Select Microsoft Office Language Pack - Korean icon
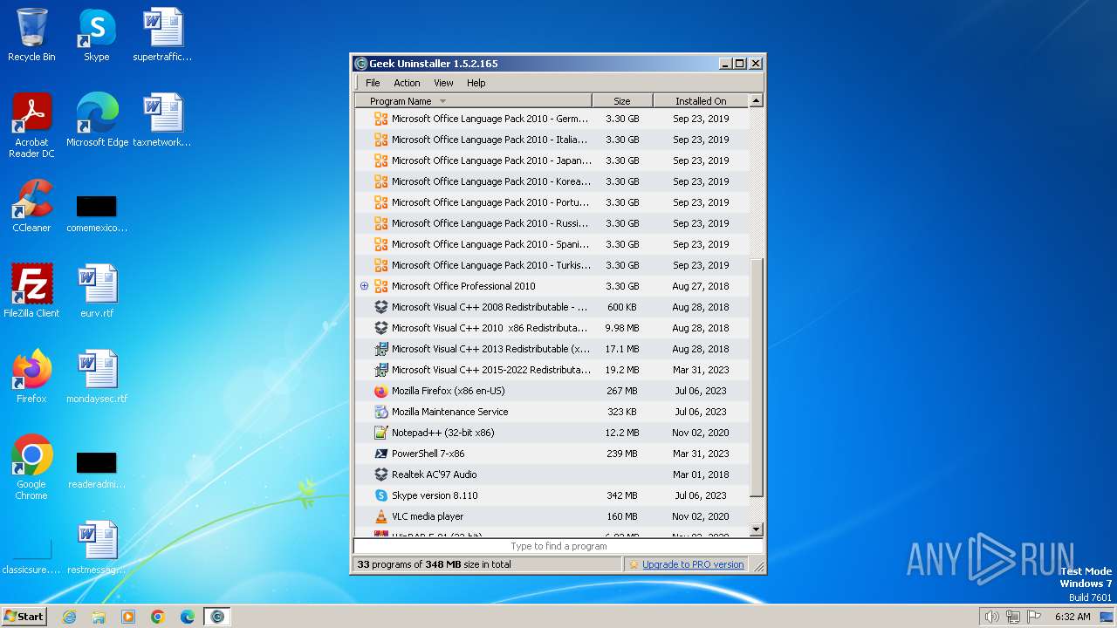 coord(380,181)
